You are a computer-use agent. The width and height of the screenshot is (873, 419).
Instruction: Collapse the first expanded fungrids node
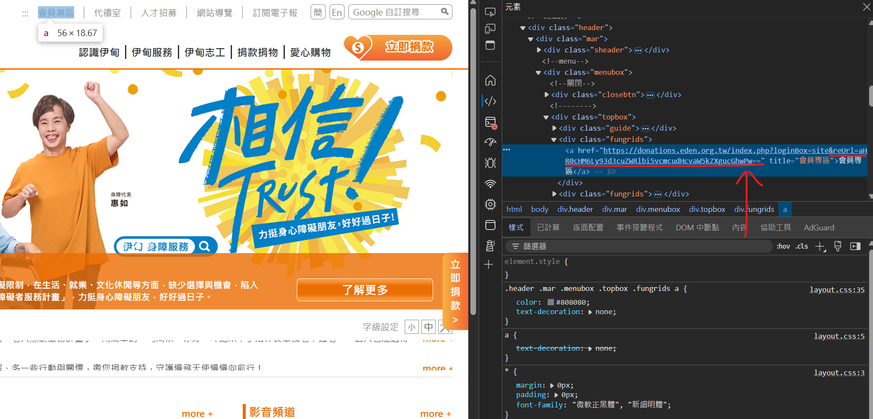tap(554, 140)
